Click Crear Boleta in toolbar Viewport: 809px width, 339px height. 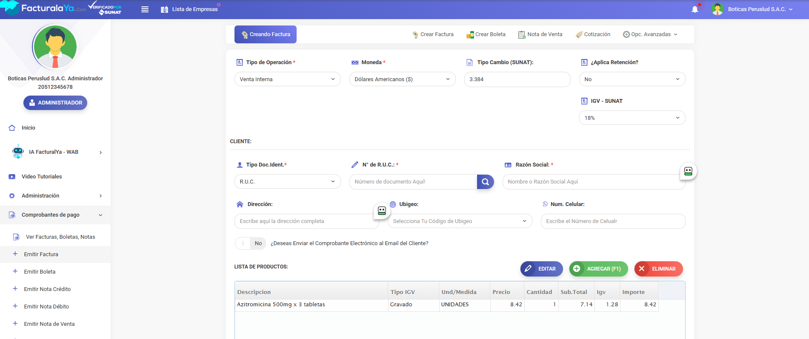pyautogui.click(x=486, y=34)
